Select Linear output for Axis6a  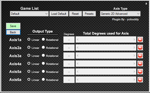pos(29,79)
